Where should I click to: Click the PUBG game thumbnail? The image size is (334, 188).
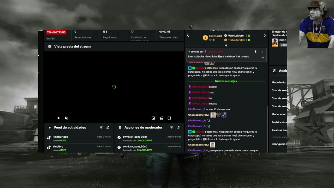click(275, 43)
